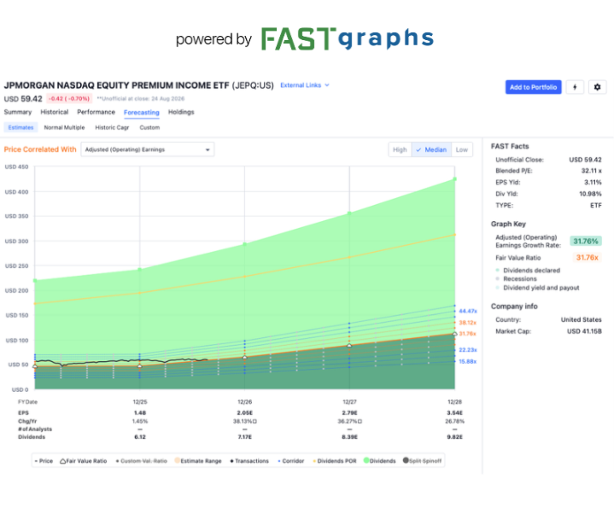Viewport: 614px width, 508px height.
Task: Click the 44.47x corridor label
Action: tap(468, 311)
